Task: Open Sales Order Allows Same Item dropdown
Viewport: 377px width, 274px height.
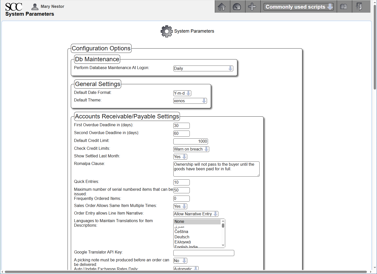Action: (180, 206)
